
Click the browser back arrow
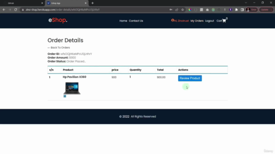pyautogui.click(x=4, y=10)
